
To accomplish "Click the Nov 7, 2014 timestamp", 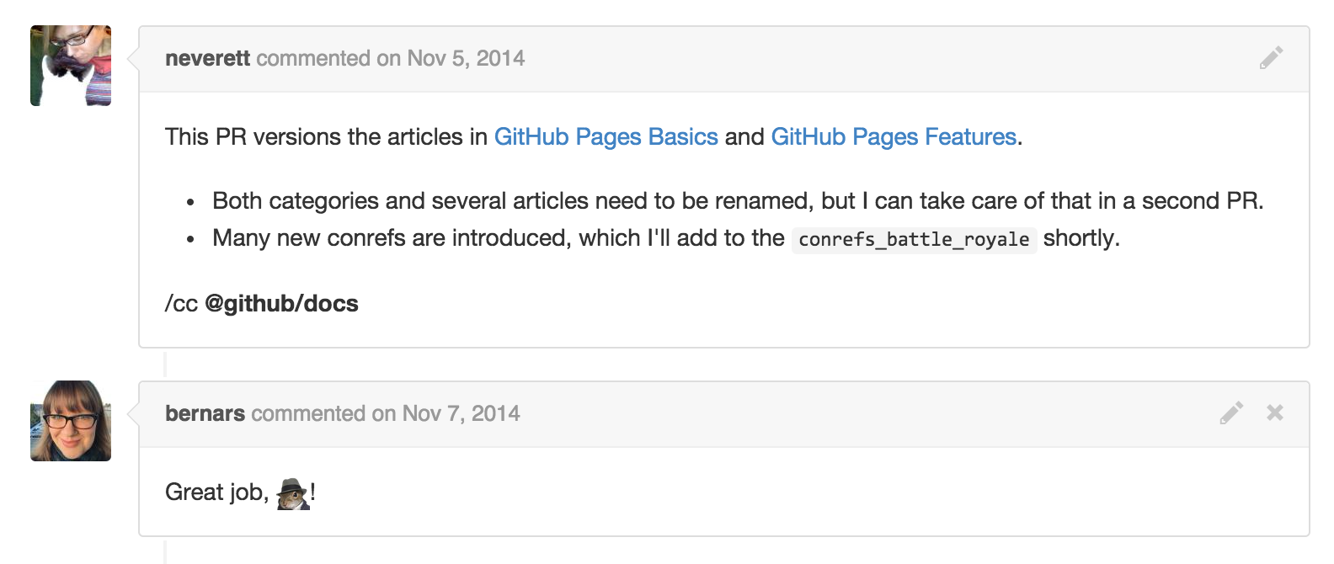I will tap(461, 413).
